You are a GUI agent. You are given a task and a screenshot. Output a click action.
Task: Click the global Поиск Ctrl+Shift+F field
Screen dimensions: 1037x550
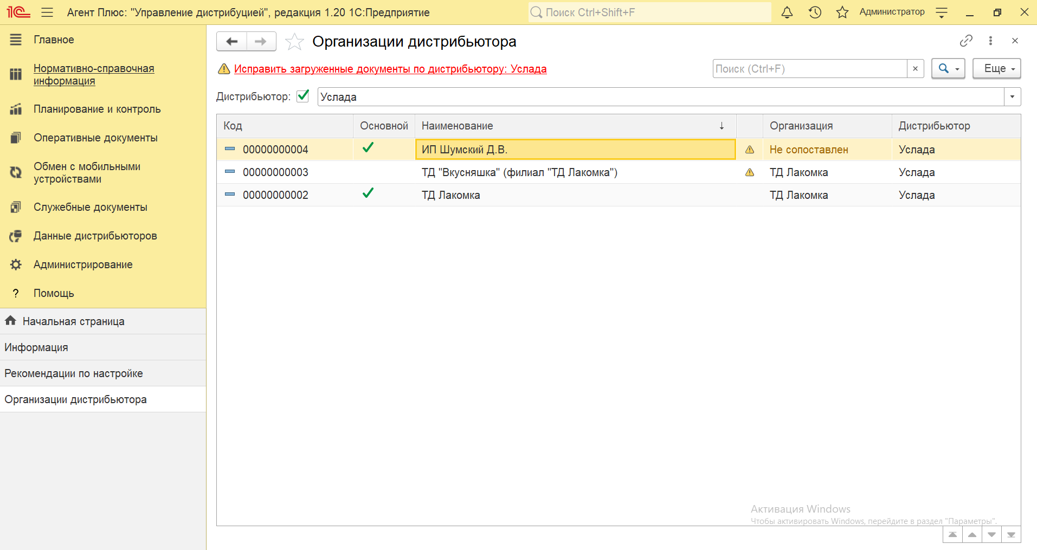coord(649,12)
